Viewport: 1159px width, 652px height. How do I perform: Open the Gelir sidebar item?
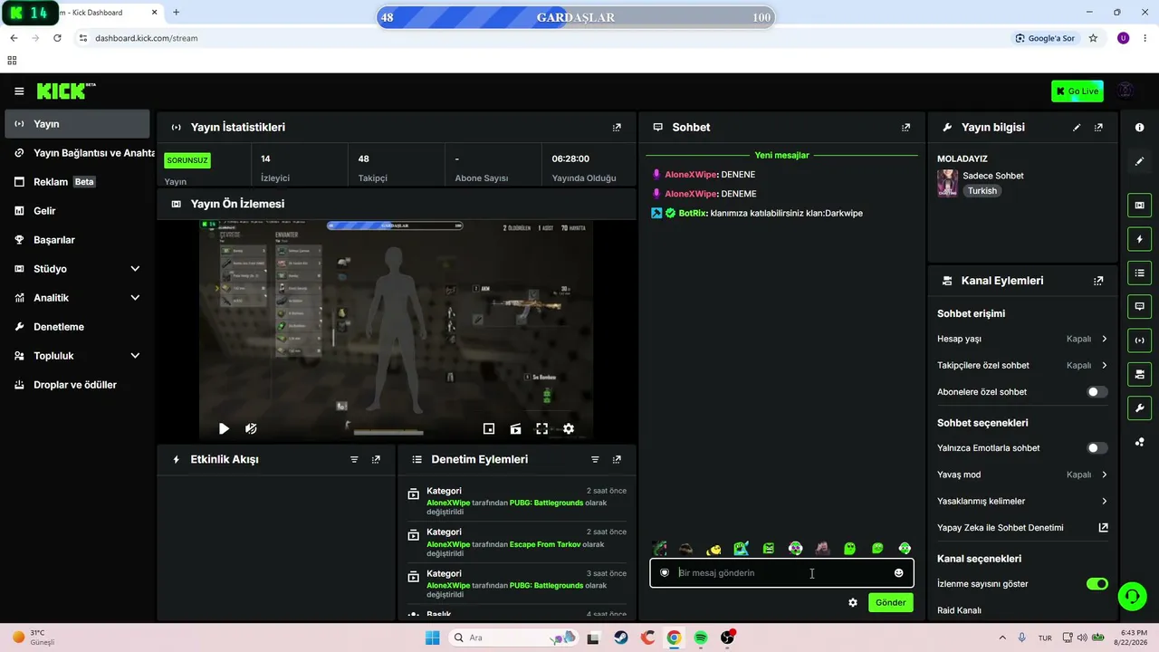[x=77, y=211]
